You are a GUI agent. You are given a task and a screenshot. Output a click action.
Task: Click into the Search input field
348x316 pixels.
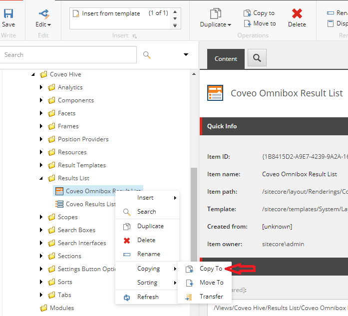[x=67, y=55]
